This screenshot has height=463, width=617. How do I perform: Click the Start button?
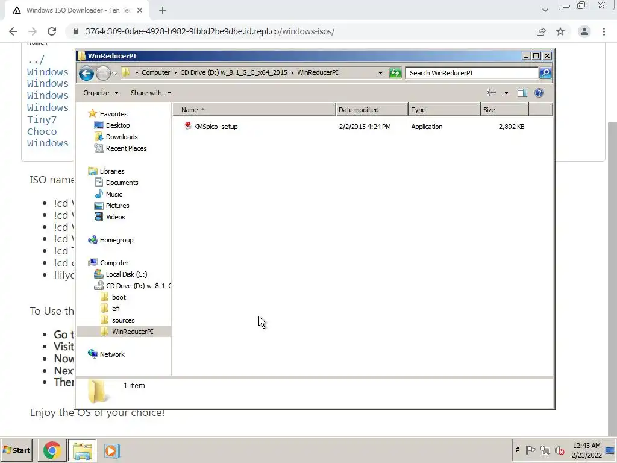coord(16,450)
